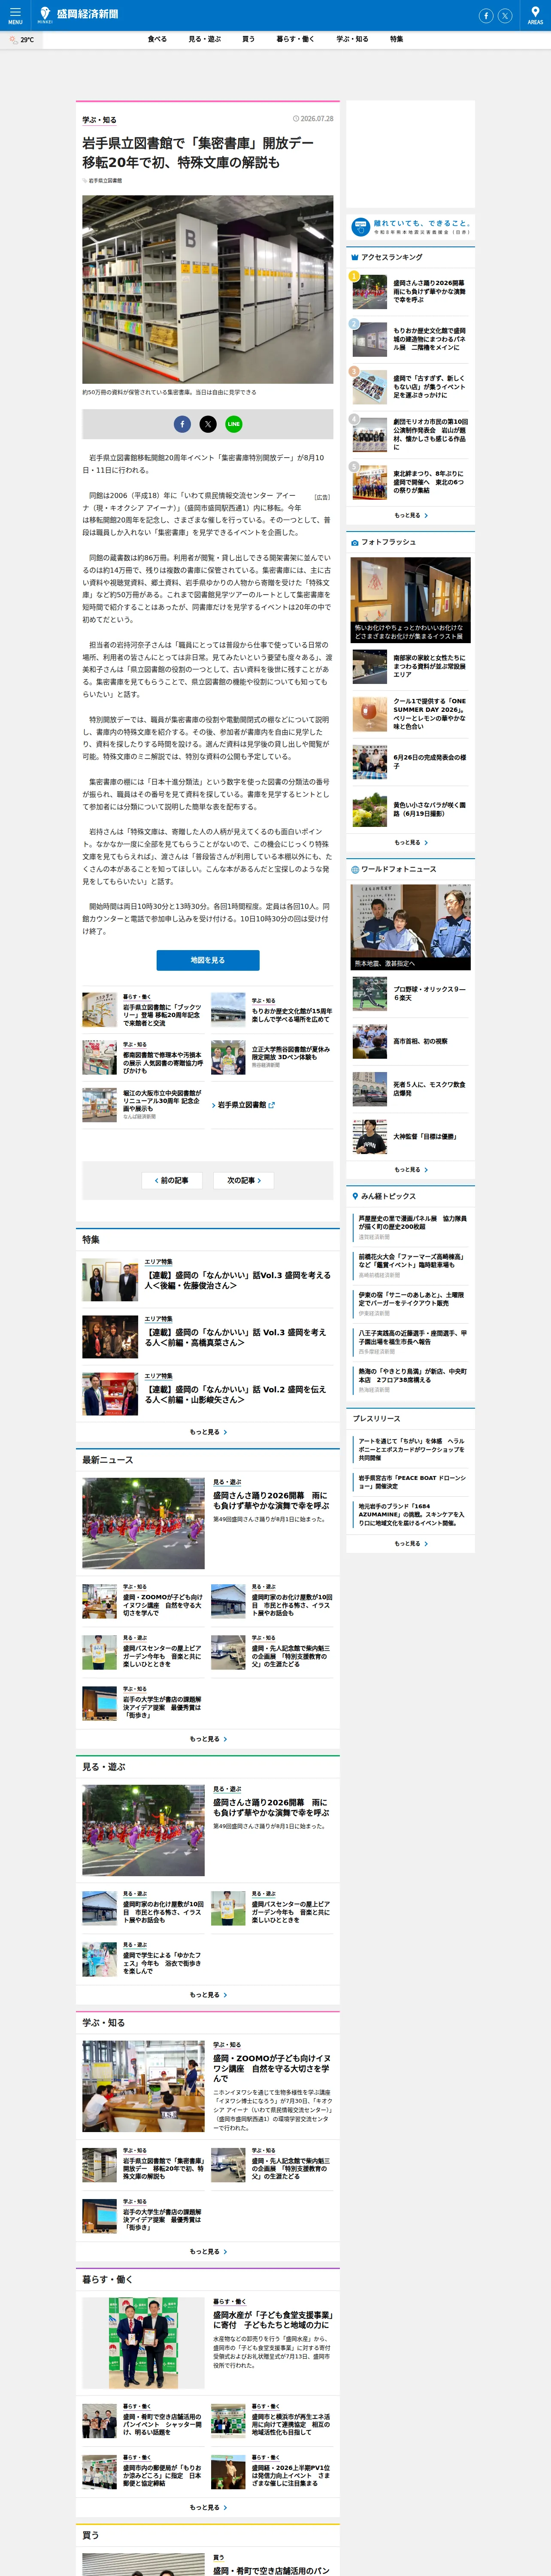Viewport: 551px width, 2576px height.
Task: Open related article 都南図書館で修理本や汚損本の展示
Action: [143, 1058]
